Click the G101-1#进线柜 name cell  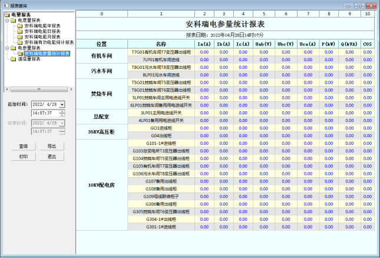click(x=161, y=143)
